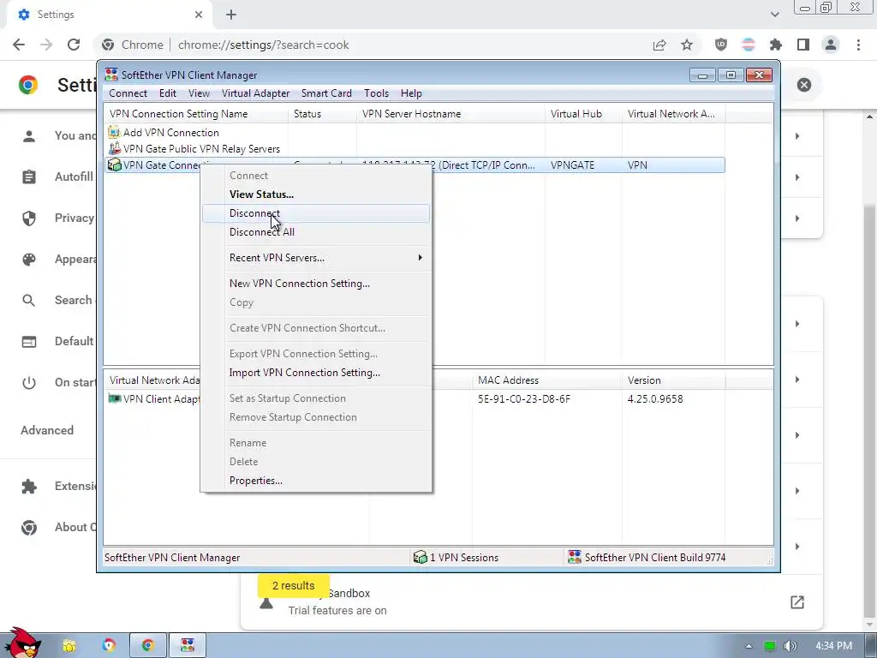Close the Settings tab

click(199, 15)
